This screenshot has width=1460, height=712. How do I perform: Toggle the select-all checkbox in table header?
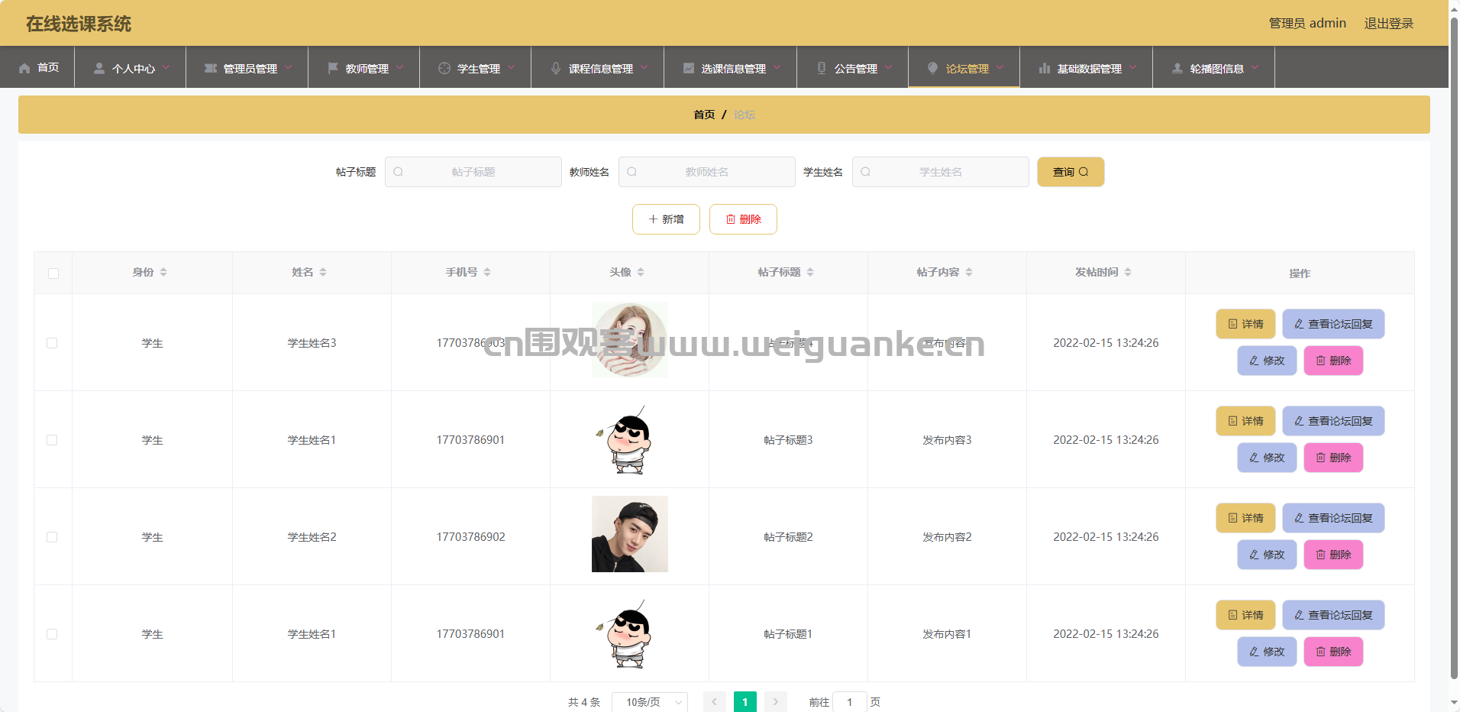tap(53, 273)
